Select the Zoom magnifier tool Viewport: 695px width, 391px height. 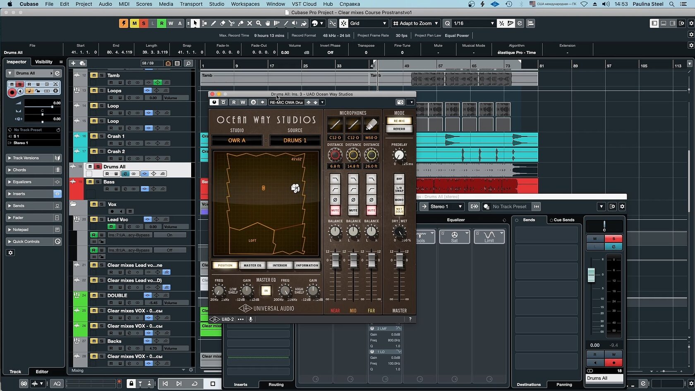click(259, 23)
